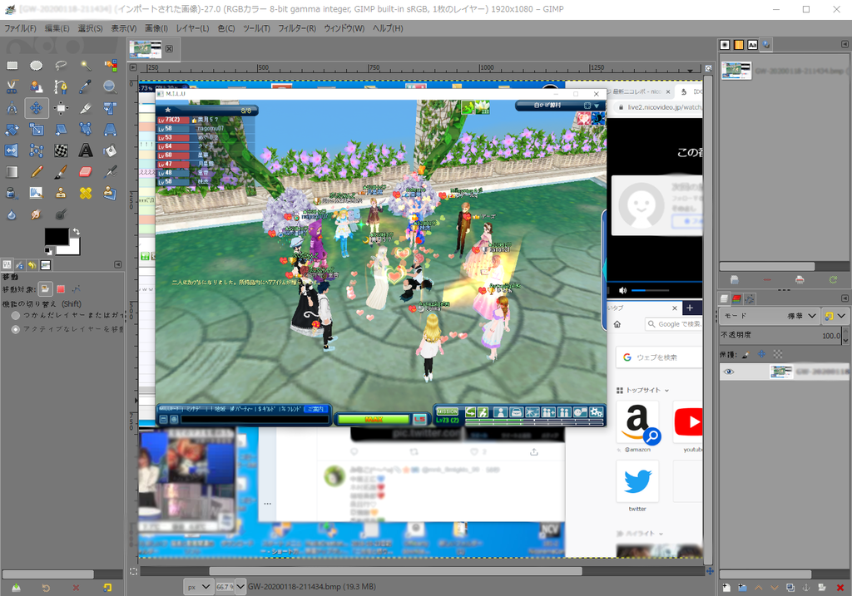Switch to the Undo History tab
852x596 pixels.
tap(32, 265)
